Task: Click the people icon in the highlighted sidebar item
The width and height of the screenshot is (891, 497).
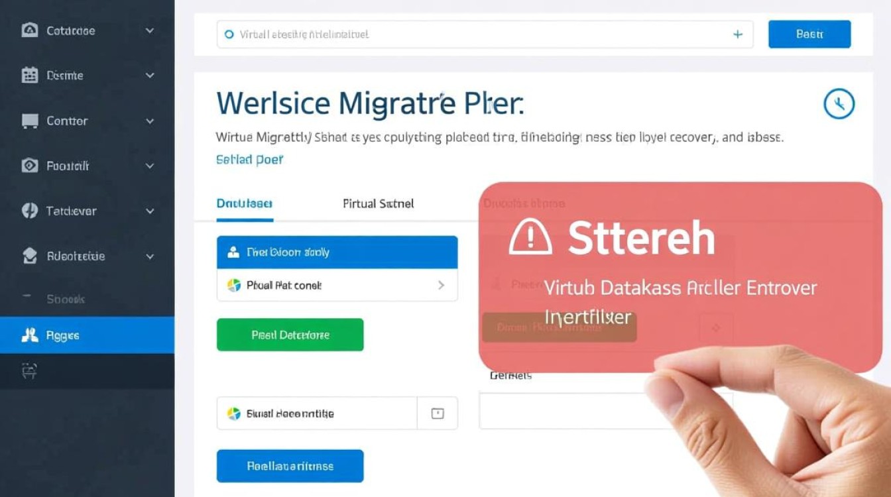Action: point(30,335)
